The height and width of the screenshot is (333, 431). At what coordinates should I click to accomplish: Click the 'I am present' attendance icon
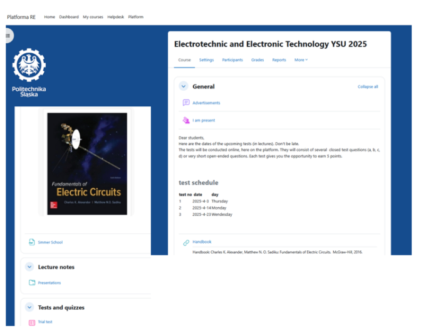click(x=186, y=120)
